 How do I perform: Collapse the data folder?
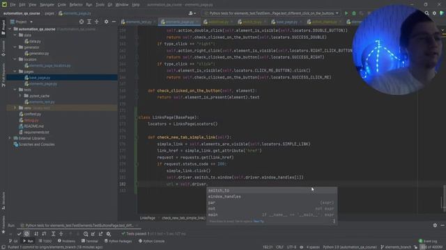click(x=15, y=35)
